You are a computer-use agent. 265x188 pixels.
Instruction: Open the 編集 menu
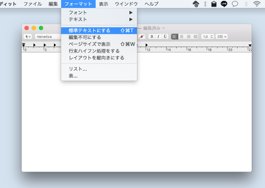click(53, 4)
